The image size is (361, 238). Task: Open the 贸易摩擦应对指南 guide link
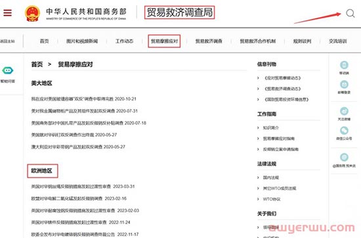click(x=279, y=139)
